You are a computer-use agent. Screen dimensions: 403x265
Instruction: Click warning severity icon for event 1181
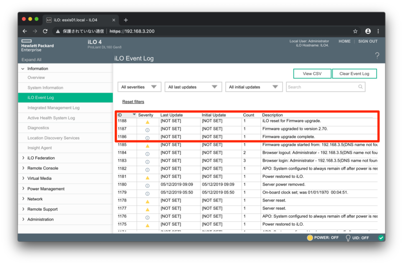pyautogui.click(x=148, y=178)
